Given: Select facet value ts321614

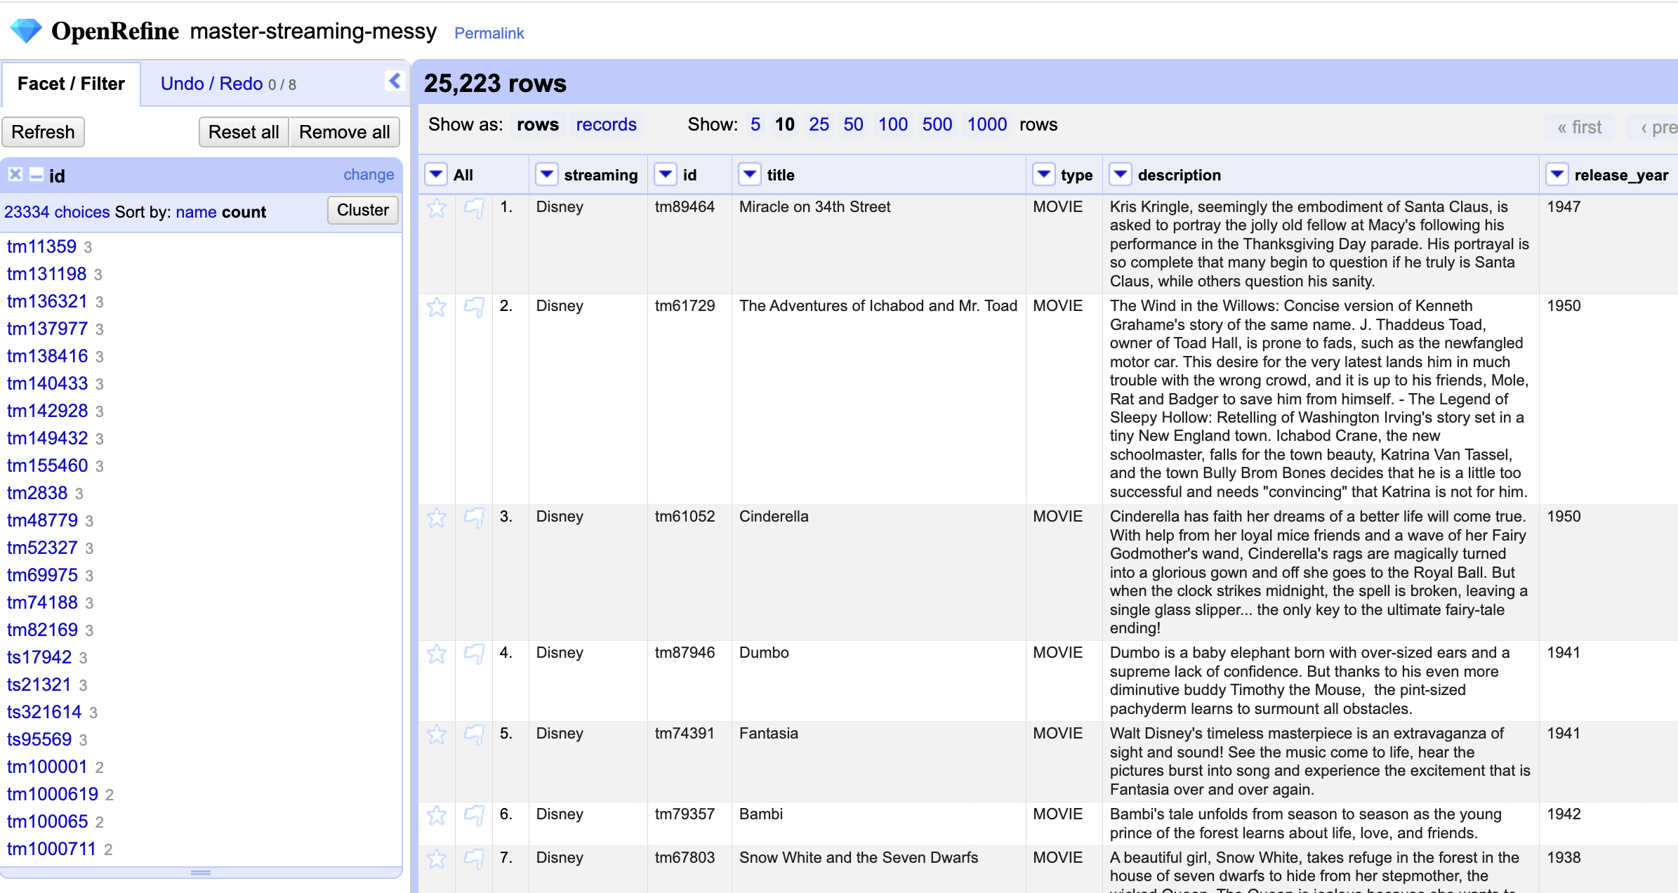Looking at the screenshot, I should 44,712.
